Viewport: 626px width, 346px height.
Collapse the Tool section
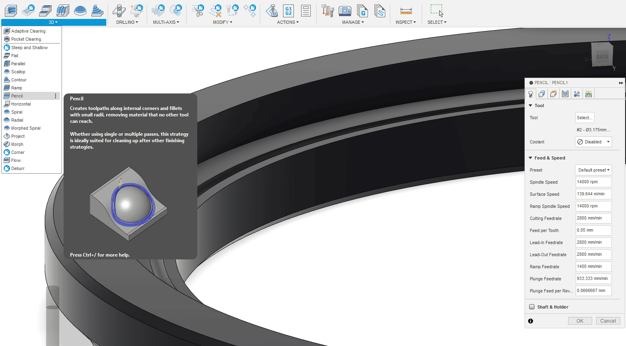[x=531, y=106]
